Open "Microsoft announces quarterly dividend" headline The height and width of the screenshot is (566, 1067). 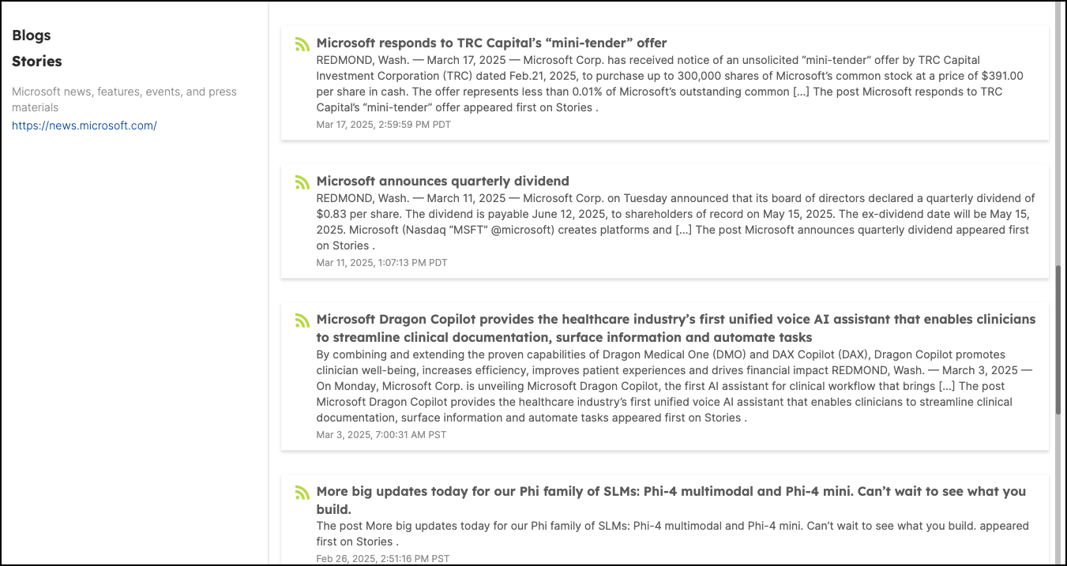click(x=442, y=181)
